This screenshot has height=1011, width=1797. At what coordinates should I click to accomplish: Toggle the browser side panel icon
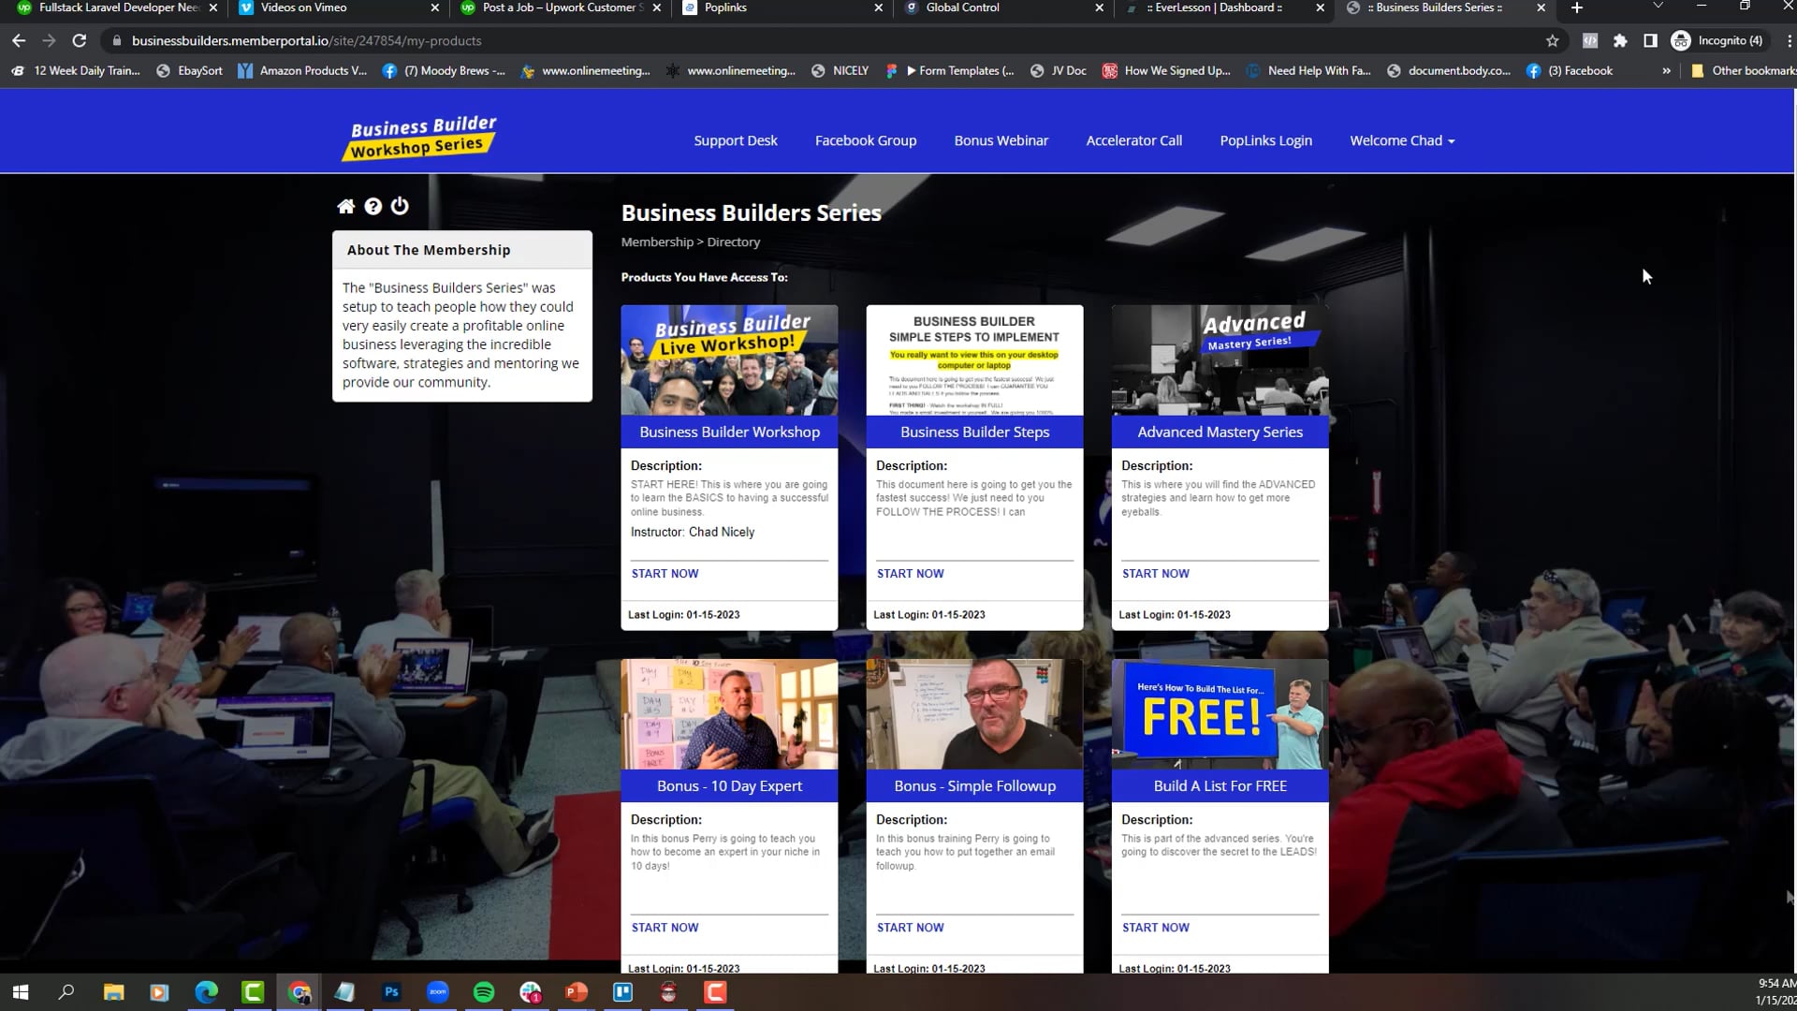point(1650,40)
